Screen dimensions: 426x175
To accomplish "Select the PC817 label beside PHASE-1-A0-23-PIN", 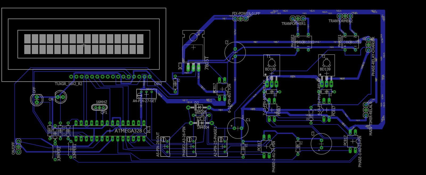I will [x=345, y=141].
